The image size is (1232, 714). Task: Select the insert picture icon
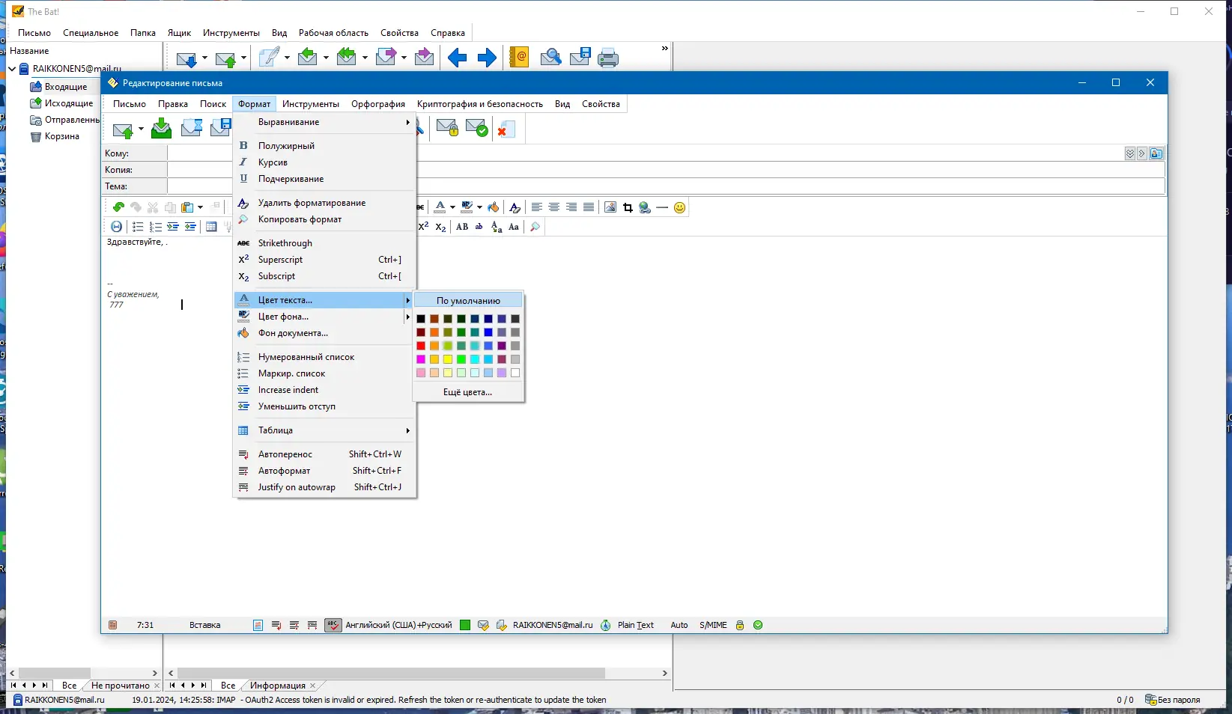610,207
